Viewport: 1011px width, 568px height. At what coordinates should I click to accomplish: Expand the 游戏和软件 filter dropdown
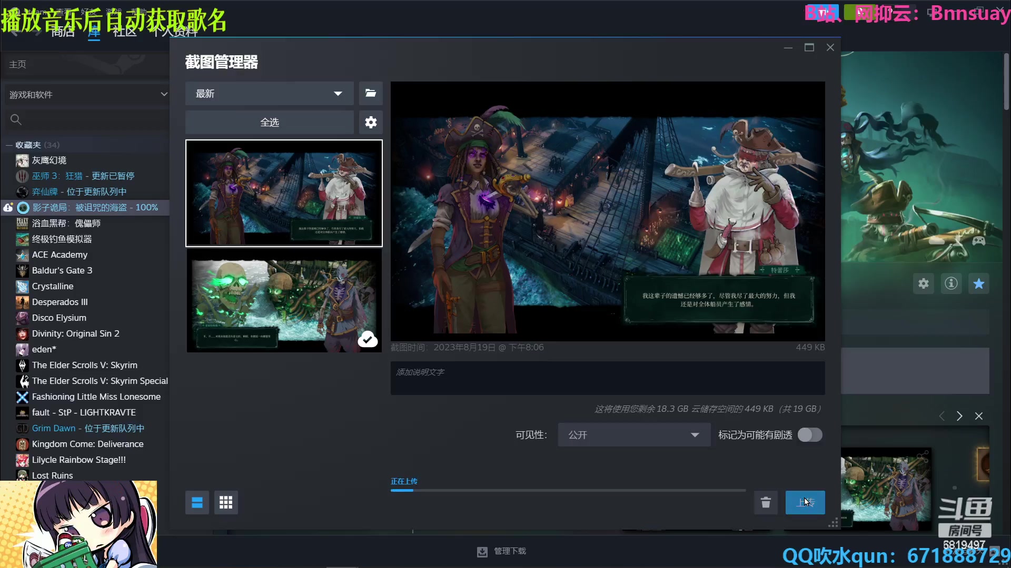point(86,95)
